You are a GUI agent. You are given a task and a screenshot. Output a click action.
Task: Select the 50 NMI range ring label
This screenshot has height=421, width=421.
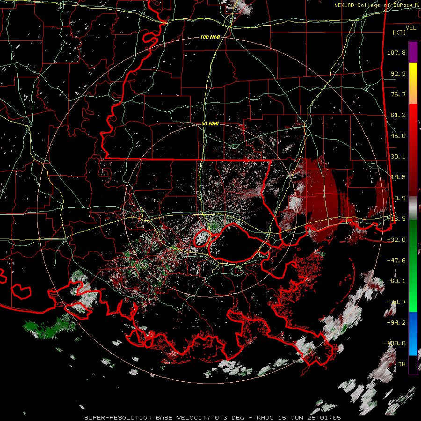tap(210, 124)
